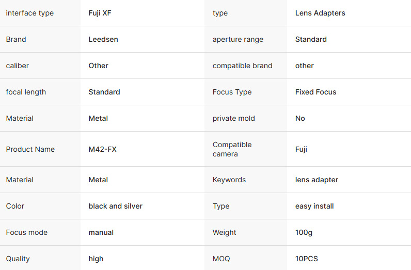Click the 'caliber' label
411x270 pixels.
[18, 66]
